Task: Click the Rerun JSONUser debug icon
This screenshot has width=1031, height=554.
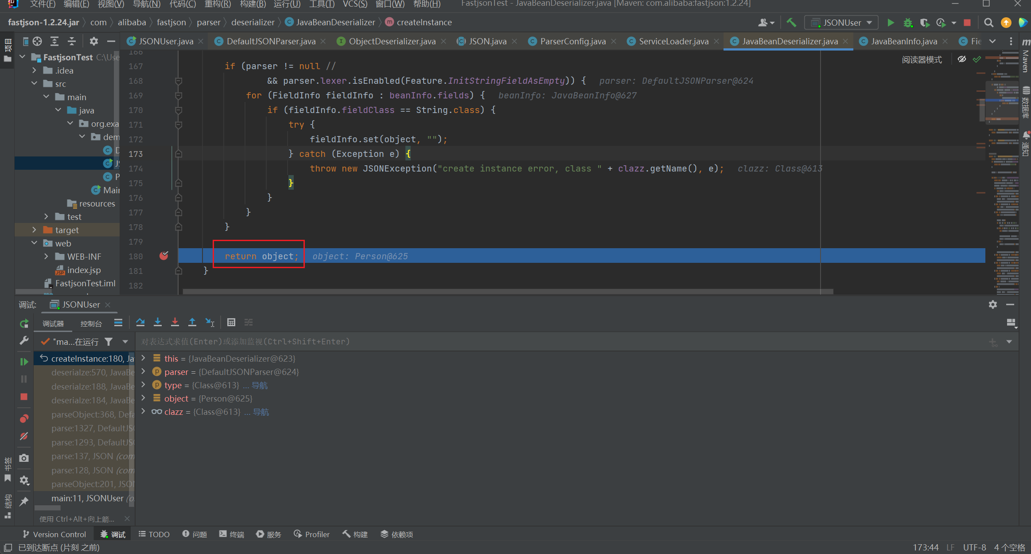Action: pyautogui.click(x=24, y=324)
